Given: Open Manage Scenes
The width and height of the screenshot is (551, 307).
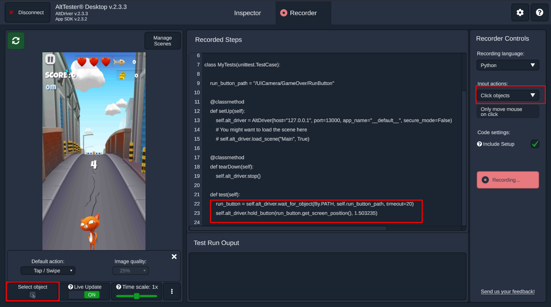Looking at the screenshot, I should click(x=162, y=41).
